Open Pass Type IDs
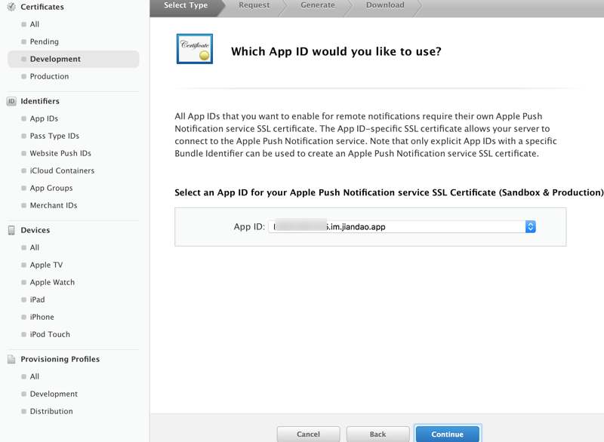 point(54,136)
